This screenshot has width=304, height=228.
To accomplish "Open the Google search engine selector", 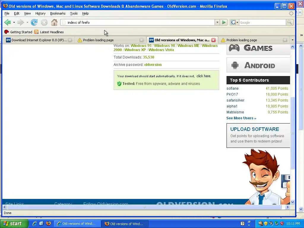I will click(235, 23).
